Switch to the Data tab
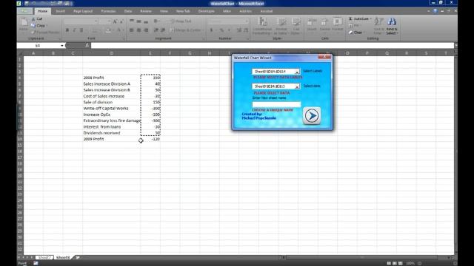The height and width of the screenshot is (266, 474). 128,11
